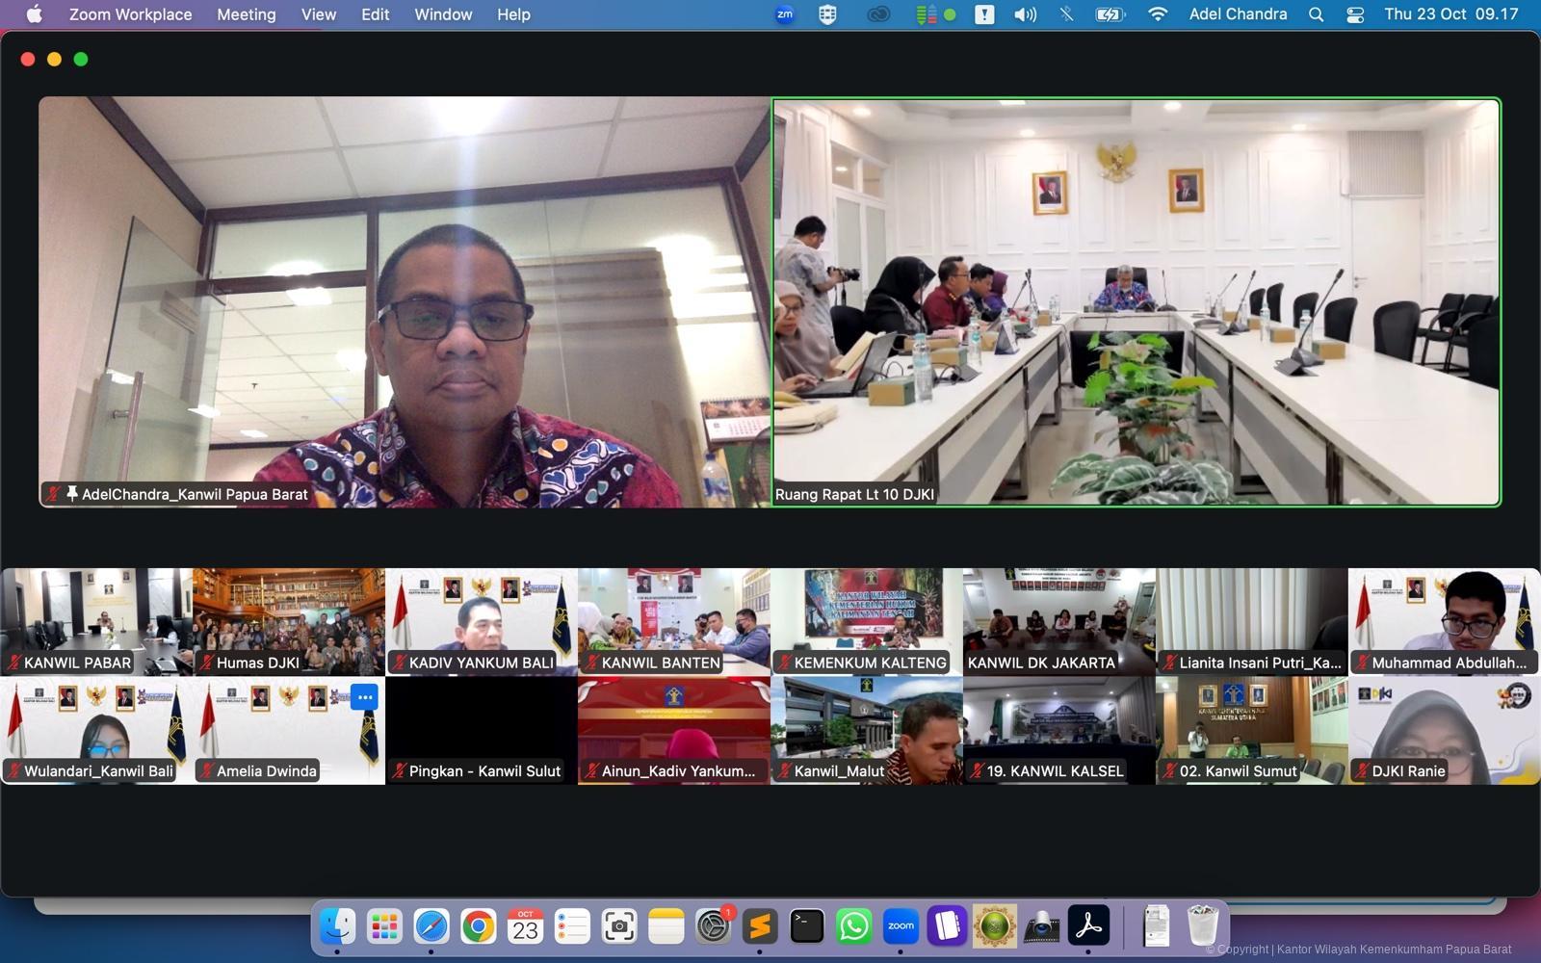The width and height of the screenshot is (1541, 963).
Task: Open the Meeting menu
Action: click(246, 14)
